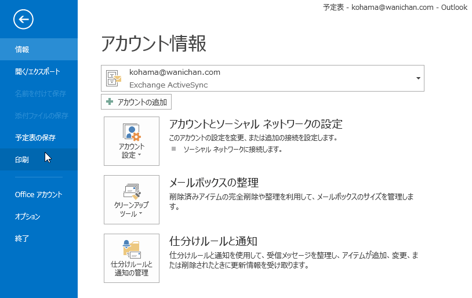This screenshot has height=298, width=472.
Task: Click the 仕分けルールと通知の管理 button
Action: [132, 258]
